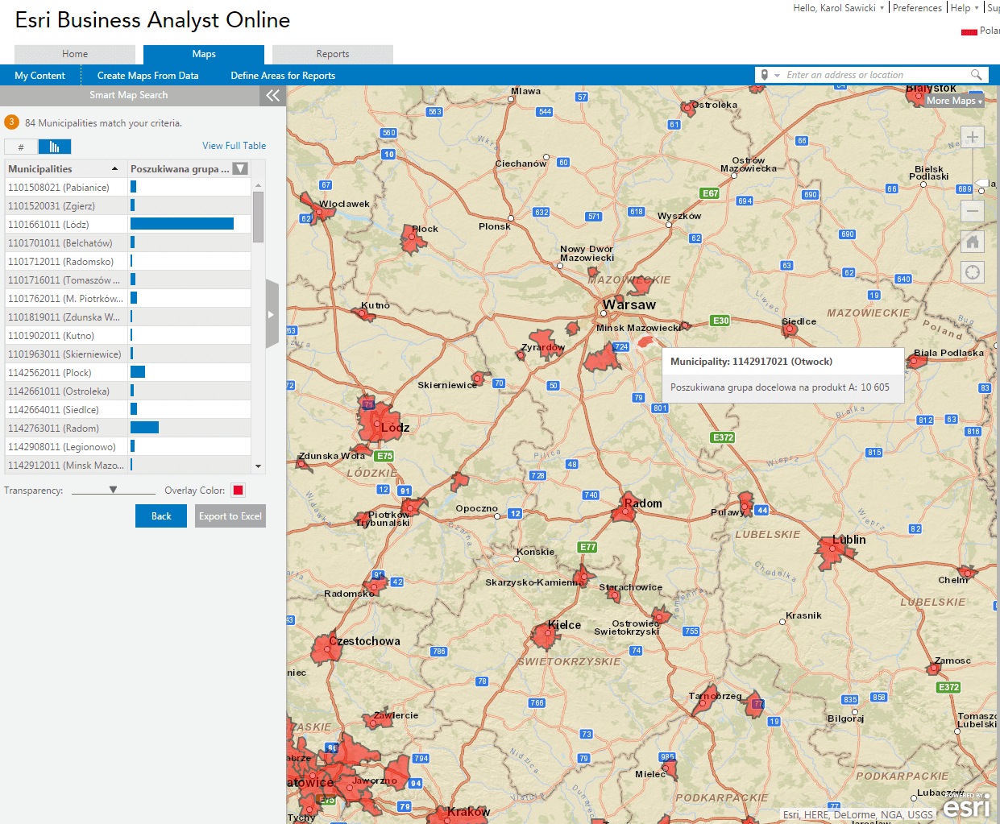Open the Karol Sawicki user menu
Image resolution: width=1000 pixels, height=824 pixels.
[838, 8]
